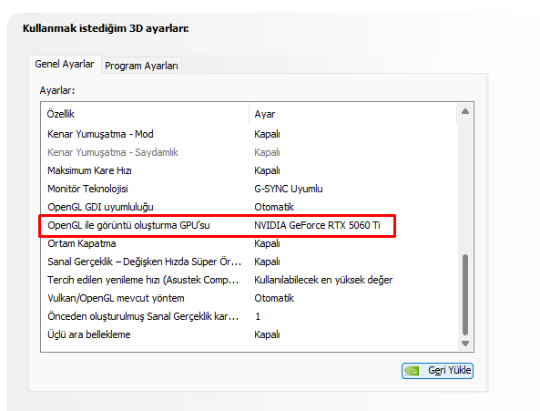Select the OpenGL GDI uyumluluğu setting

250,207
